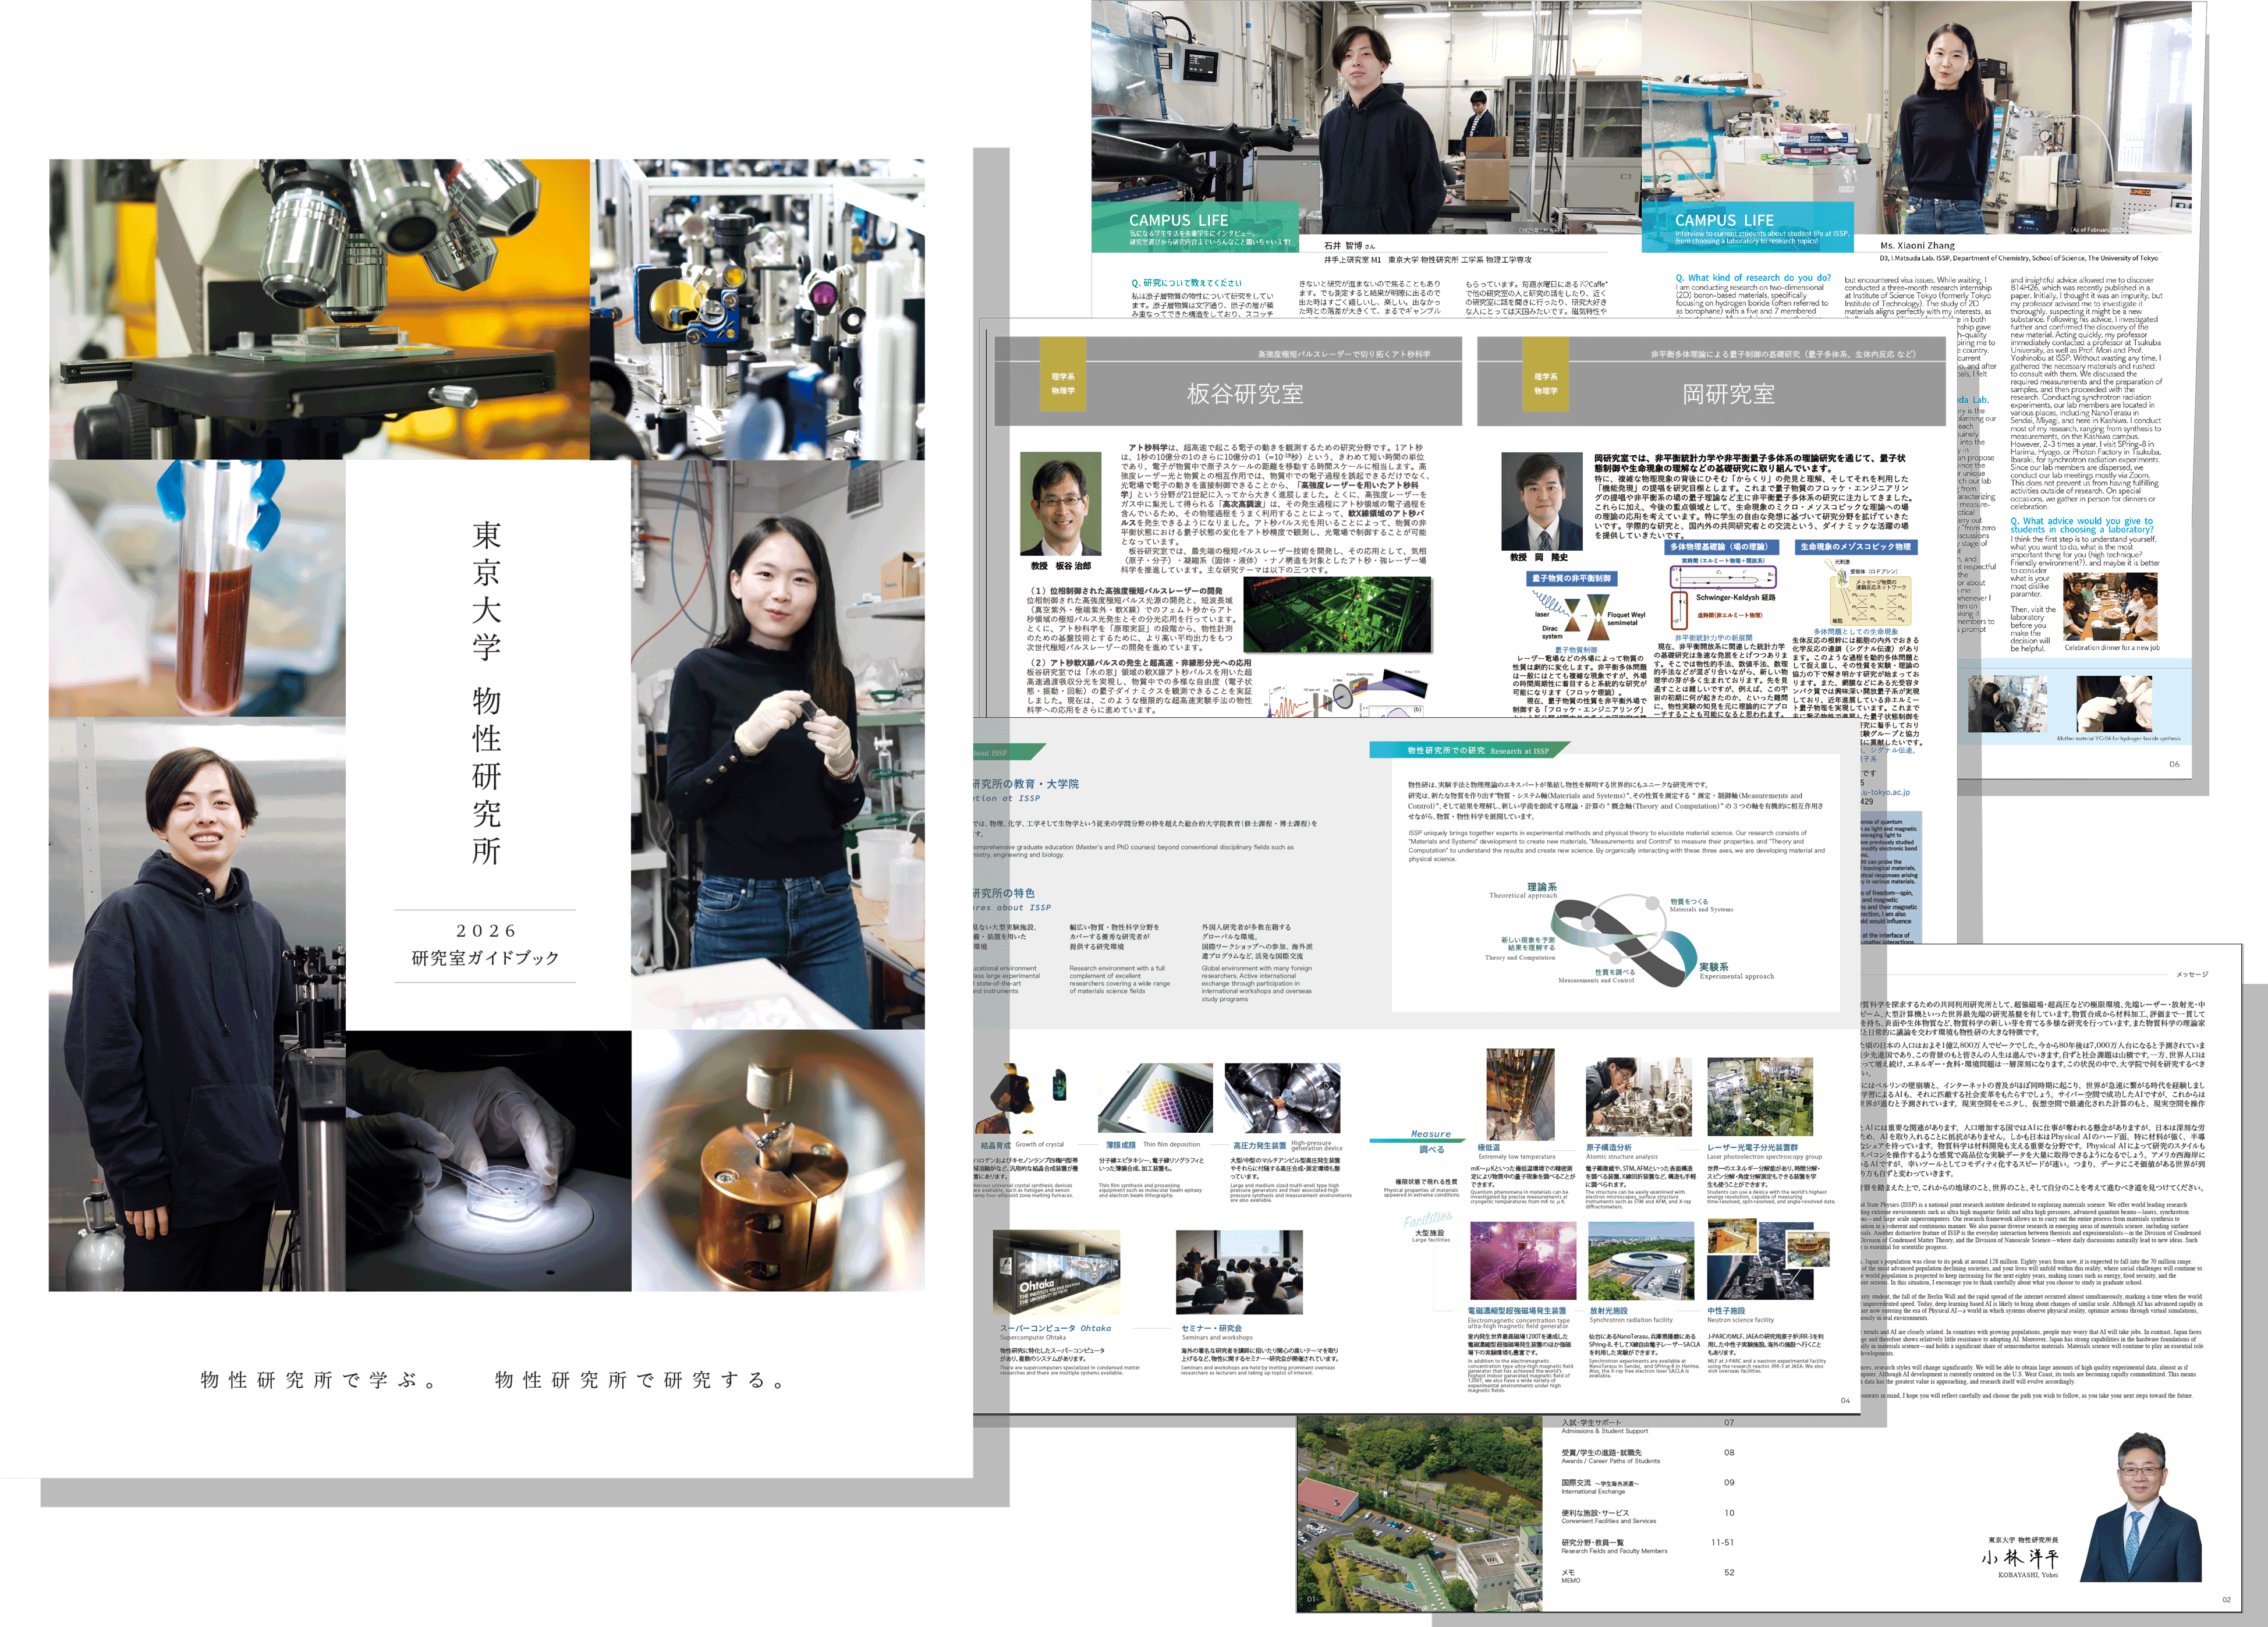
Task: Click the "Facilities 大型施設" section label
Action: [x=1429, y=1227]
